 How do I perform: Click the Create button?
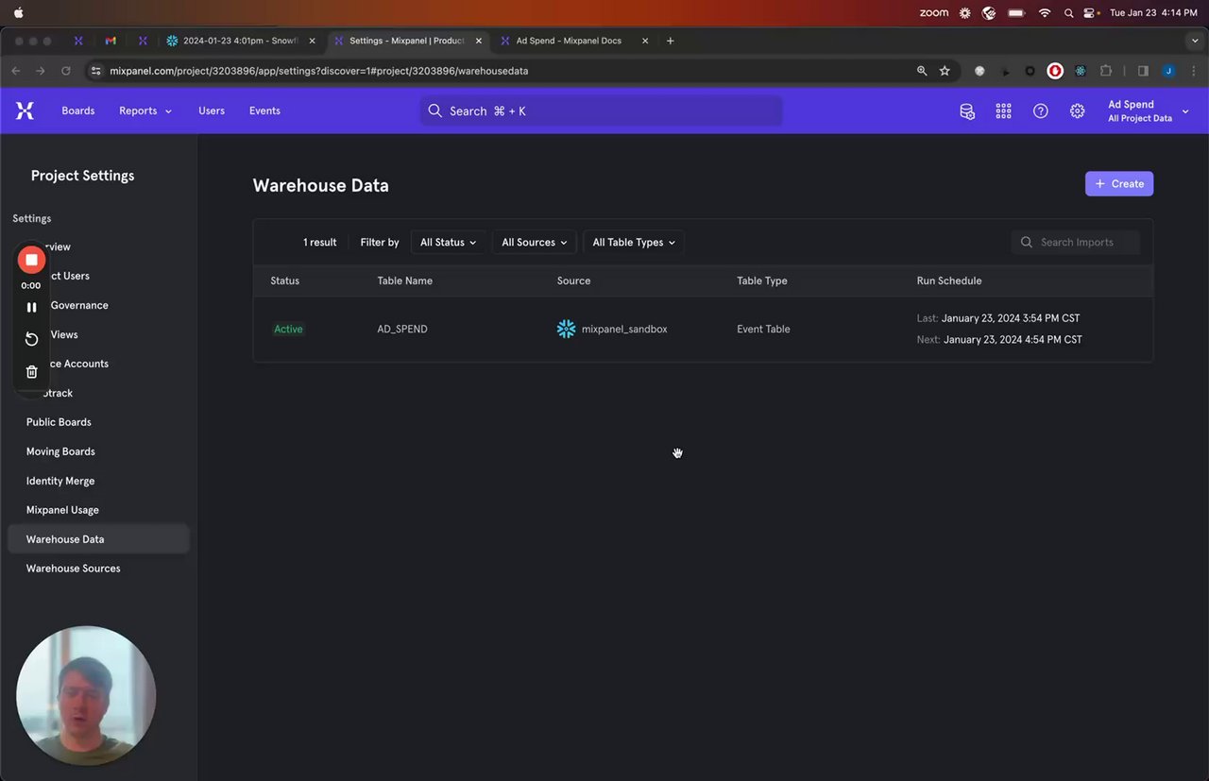tap(1119, 183)
